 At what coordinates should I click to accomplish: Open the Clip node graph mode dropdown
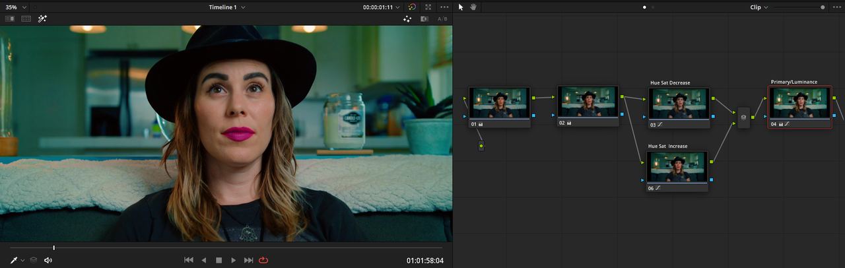point(759,7)
